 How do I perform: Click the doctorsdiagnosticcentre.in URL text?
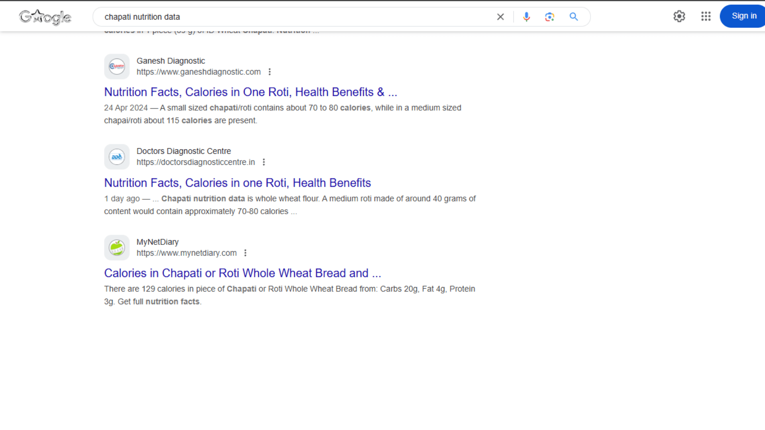(196, 162)
